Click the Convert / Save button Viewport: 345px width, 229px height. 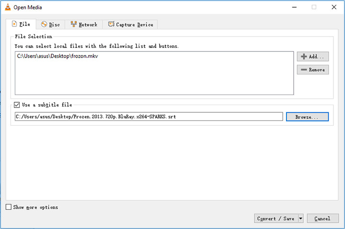coord(276,218)
